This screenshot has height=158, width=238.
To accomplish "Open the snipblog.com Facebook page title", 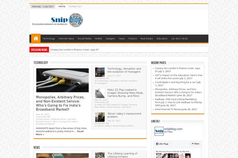I will point(173,129).
